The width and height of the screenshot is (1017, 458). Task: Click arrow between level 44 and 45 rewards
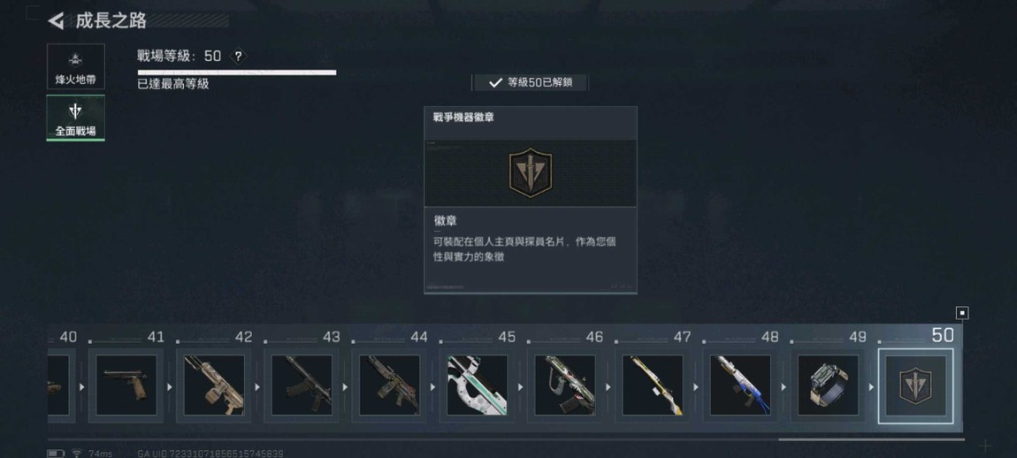pos(432,386)
